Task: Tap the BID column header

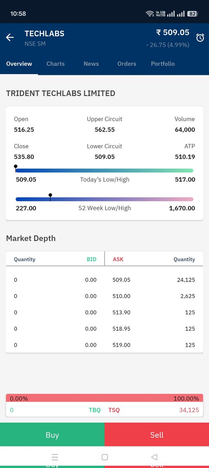Action: [91, 259]
